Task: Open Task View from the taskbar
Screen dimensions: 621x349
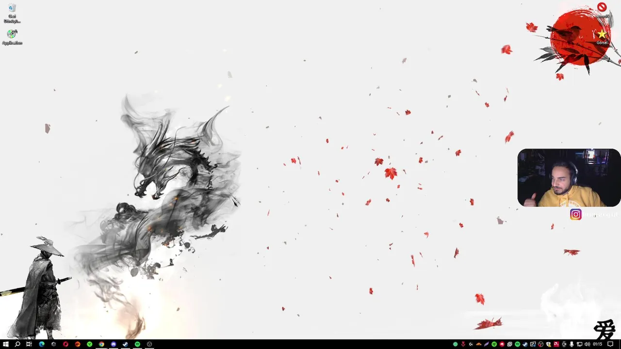Action: point(29,344)
